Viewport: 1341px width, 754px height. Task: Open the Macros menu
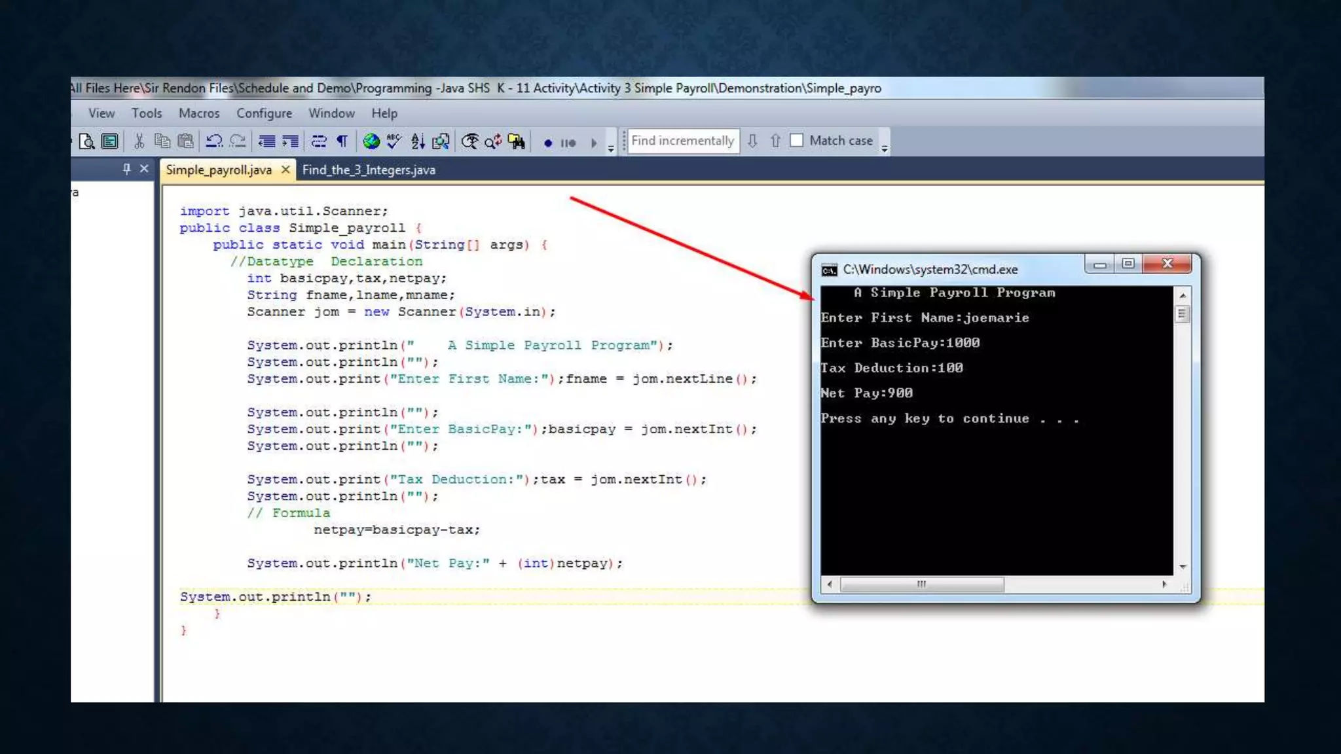pos(199,113)
